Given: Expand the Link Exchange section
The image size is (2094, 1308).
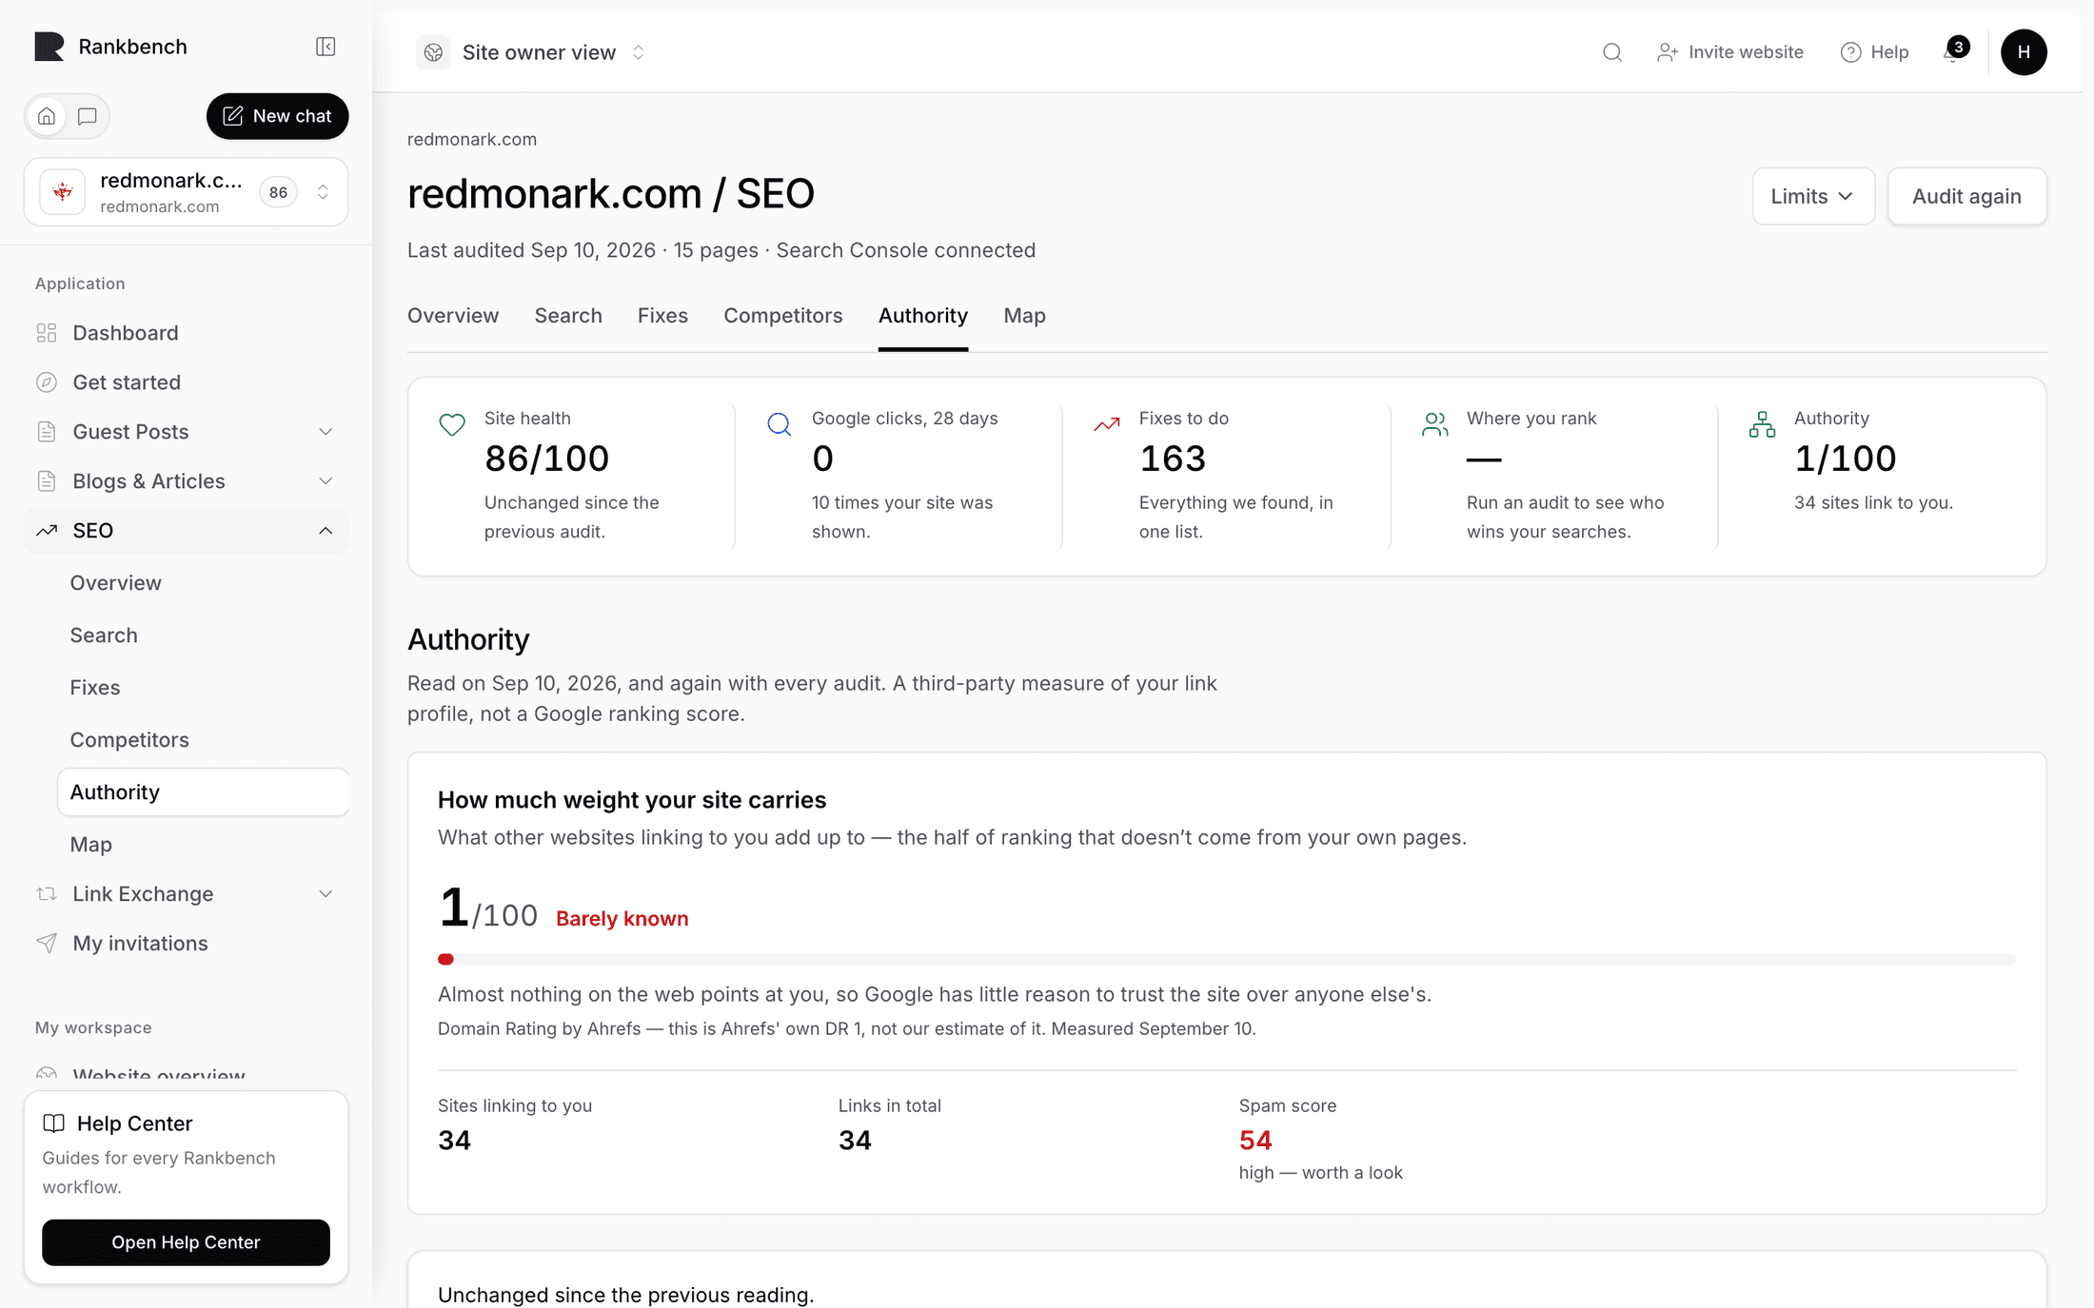Looking at the screenshot, I should tap(186, 894).
